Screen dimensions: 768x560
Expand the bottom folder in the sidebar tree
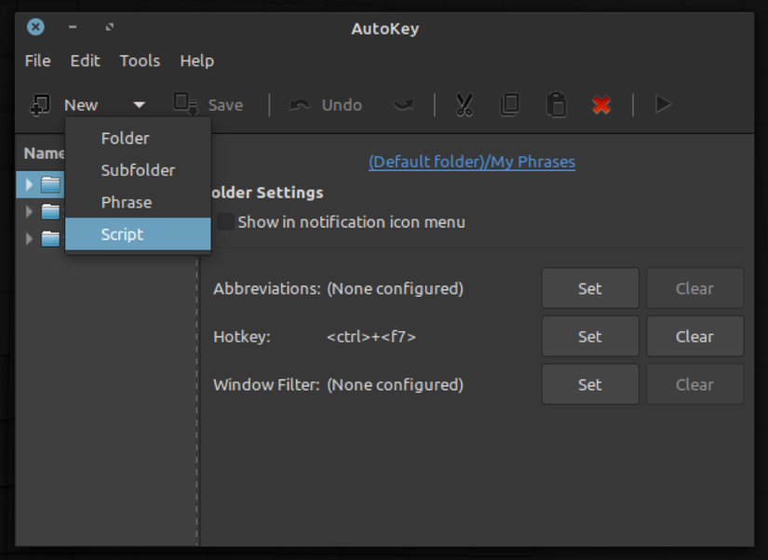28,238
